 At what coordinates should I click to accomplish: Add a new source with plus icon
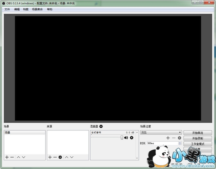click(50, 157)
